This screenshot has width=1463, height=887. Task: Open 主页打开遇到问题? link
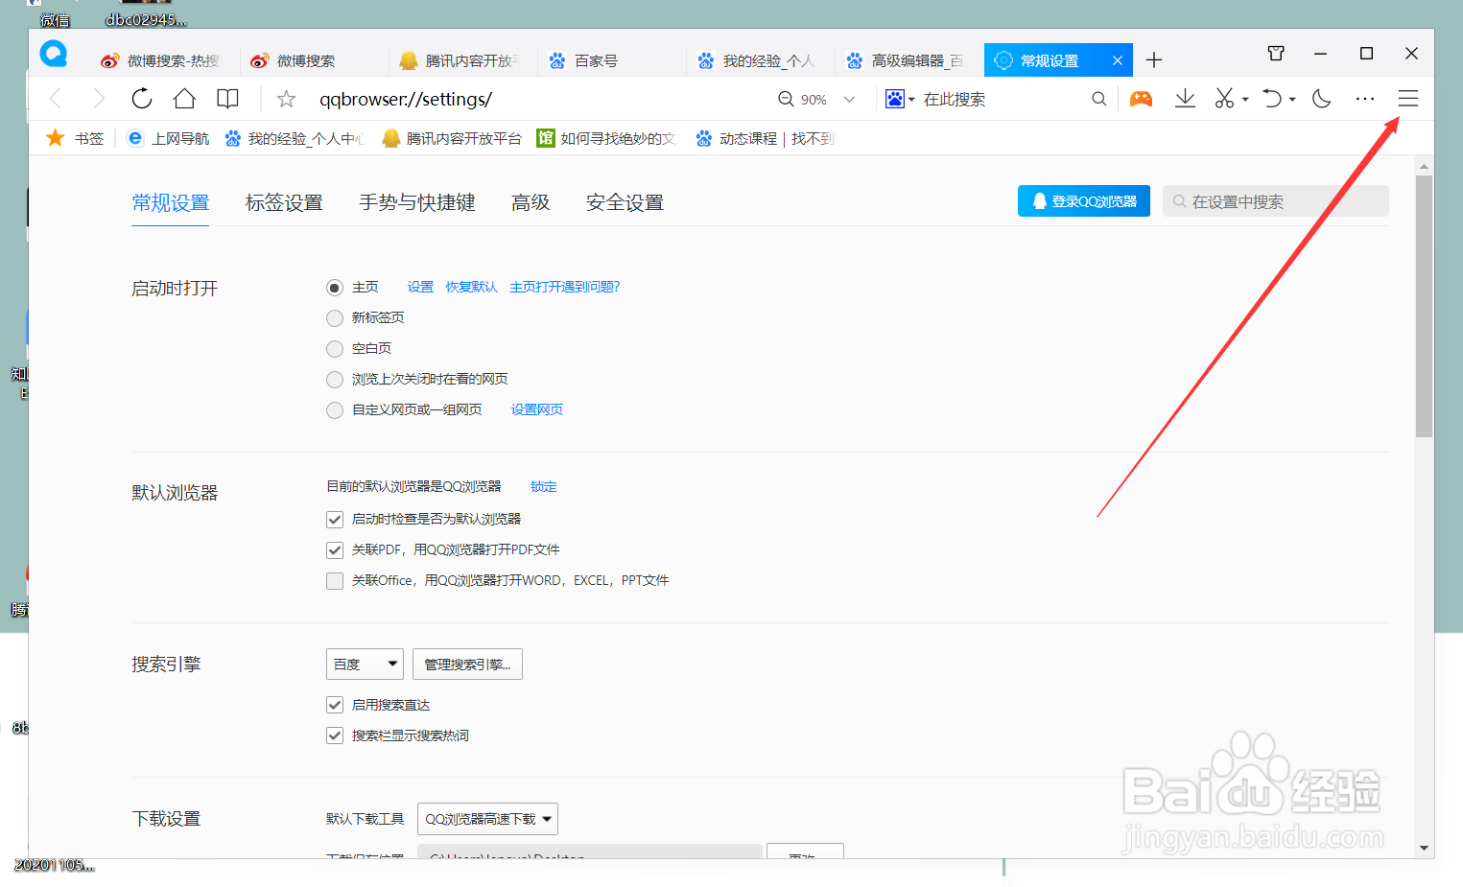(565, 287)
